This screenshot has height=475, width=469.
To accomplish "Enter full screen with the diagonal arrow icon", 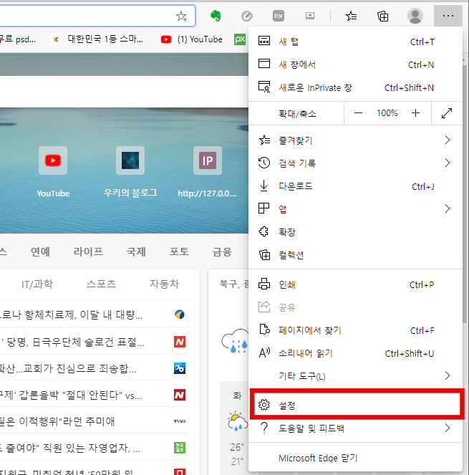I will (447, 113).
